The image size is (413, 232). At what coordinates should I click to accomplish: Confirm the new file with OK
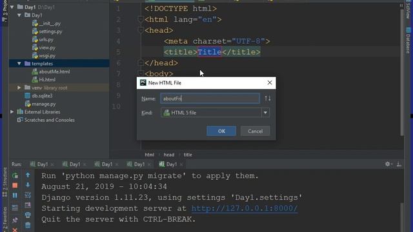pyautogui.click(x=221, y=131)
